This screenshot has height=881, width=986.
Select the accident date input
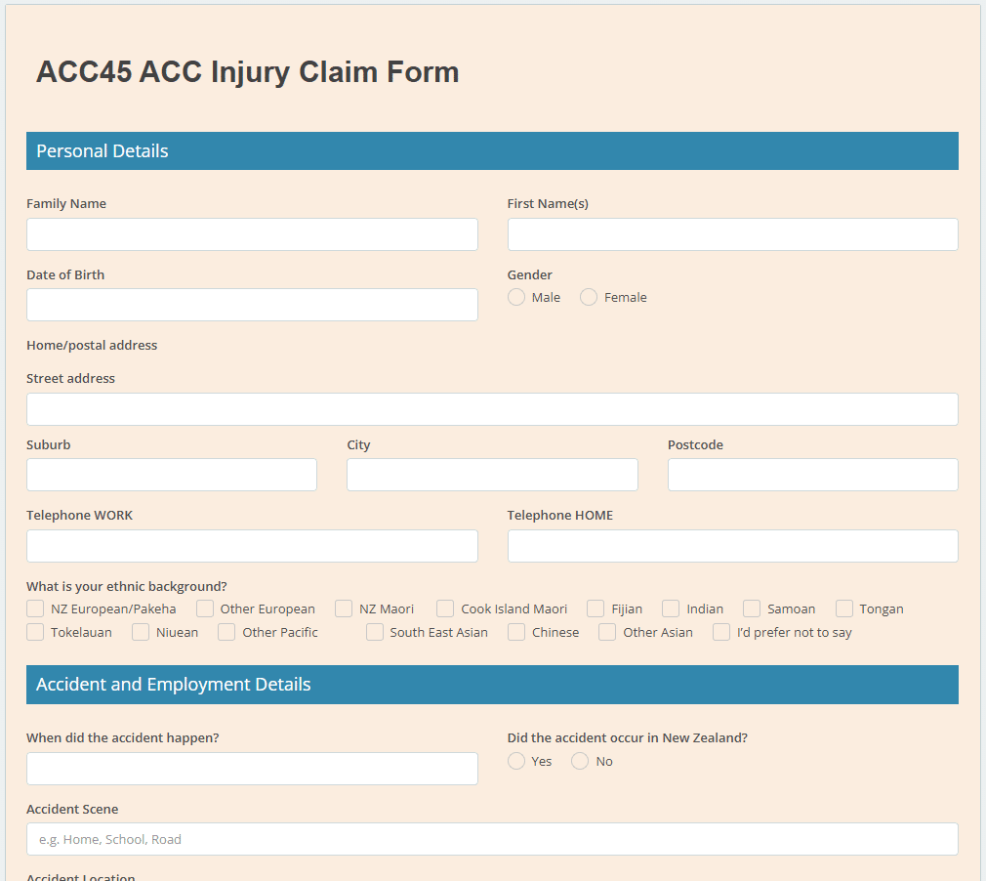coord(252,769)
